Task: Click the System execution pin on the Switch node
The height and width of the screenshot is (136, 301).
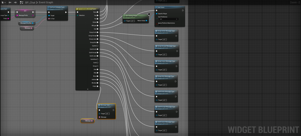Action: click(97, 46)
